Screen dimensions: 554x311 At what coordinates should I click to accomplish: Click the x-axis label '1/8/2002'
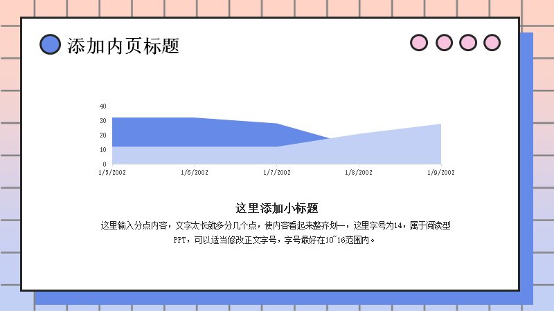pos(359,172)
